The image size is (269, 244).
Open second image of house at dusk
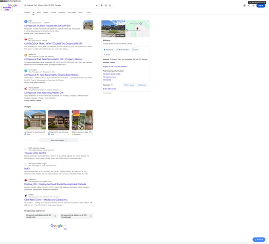point(59,120)
